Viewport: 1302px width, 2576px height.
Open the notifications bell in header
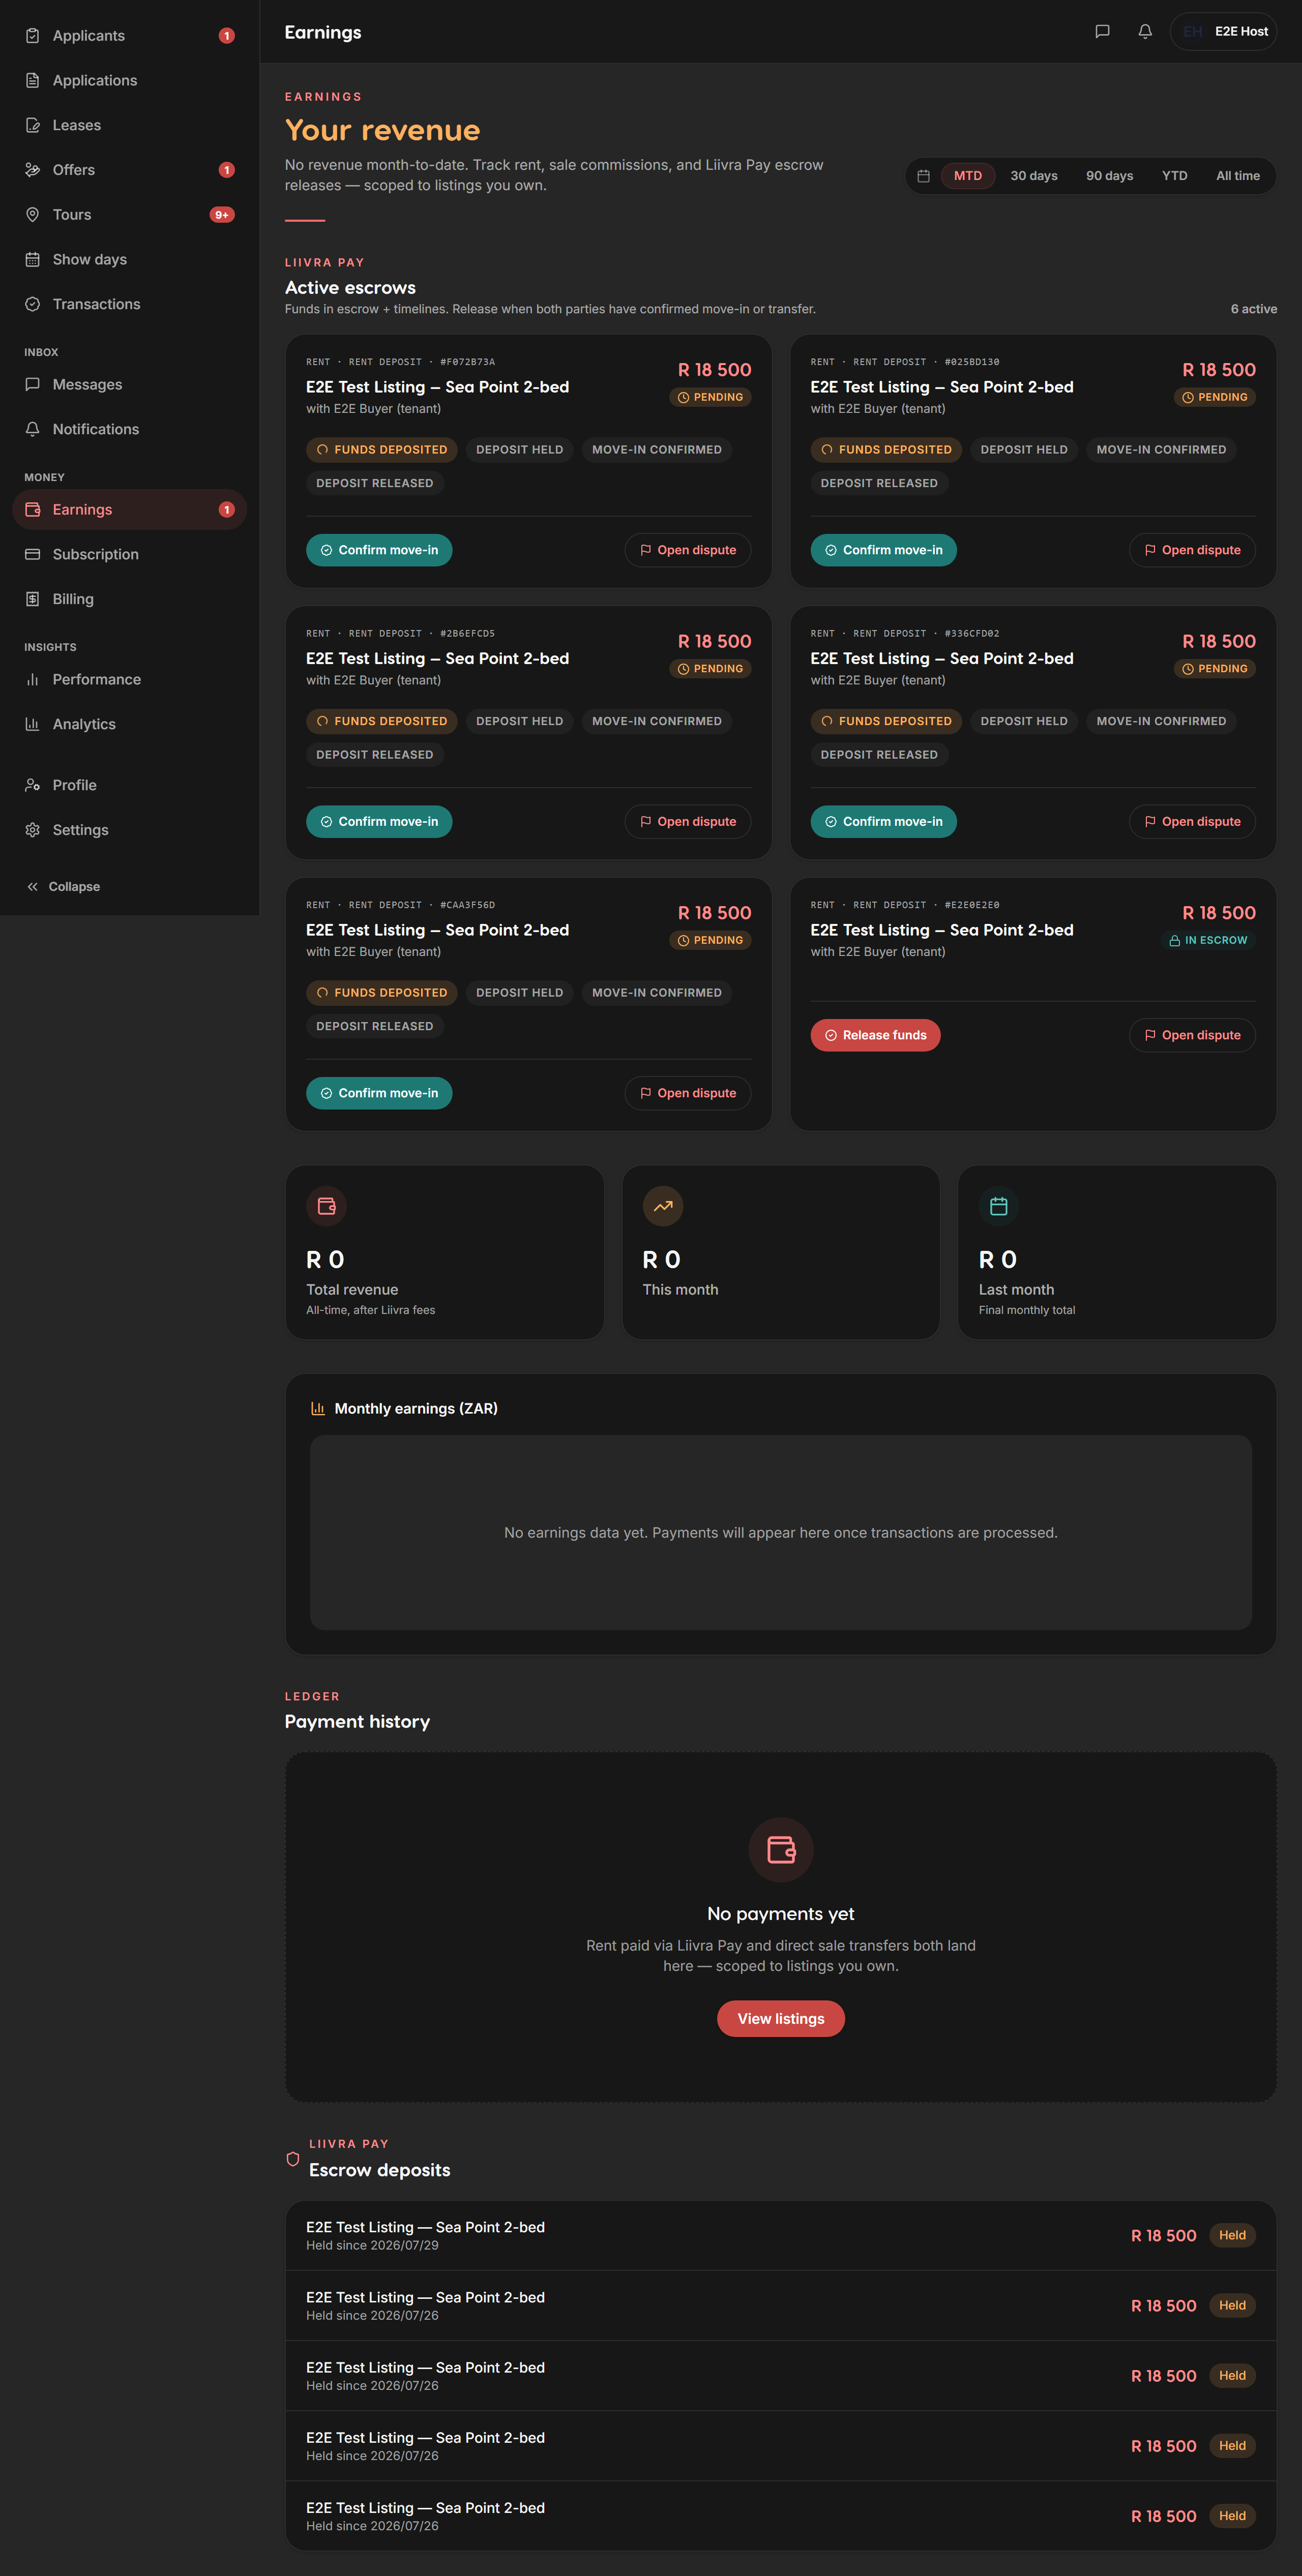[x=1145, y=32]
